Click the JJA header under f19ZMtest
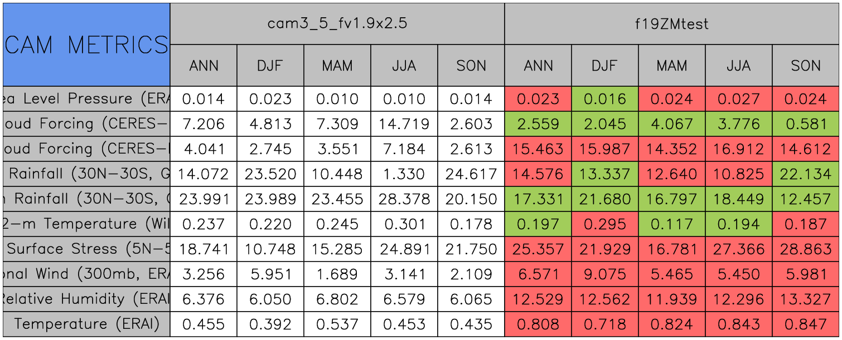 [x=738, y=66]
